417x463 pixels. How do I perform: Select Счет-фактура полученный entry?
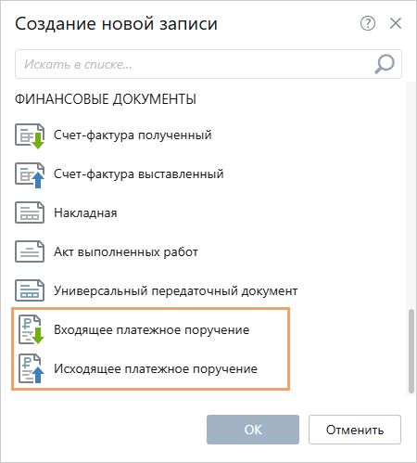tap(133, 135)
